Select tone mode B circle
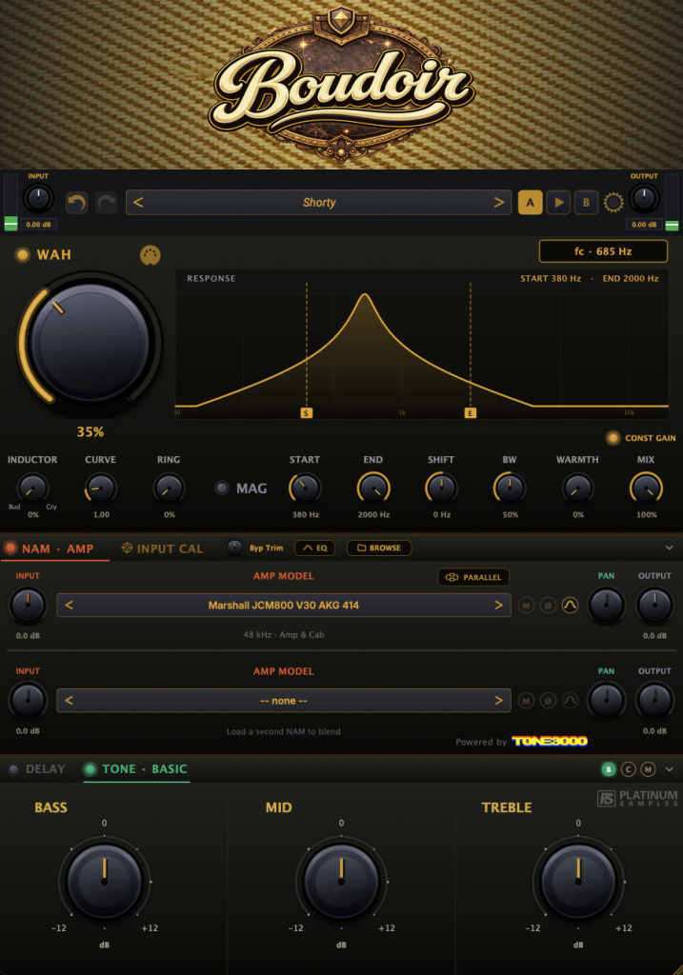683x975 pixels. [609, 769]
